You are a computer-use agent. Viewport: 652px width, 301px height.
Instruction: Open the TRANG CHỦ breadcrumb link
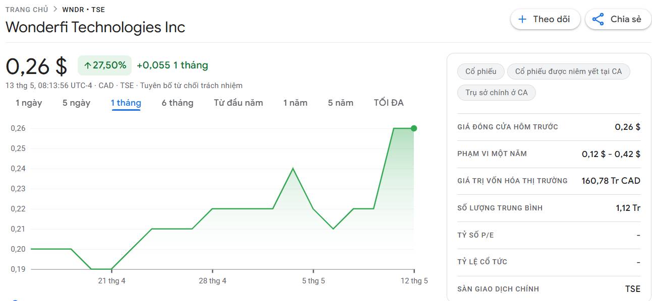[x=27, y=10]
